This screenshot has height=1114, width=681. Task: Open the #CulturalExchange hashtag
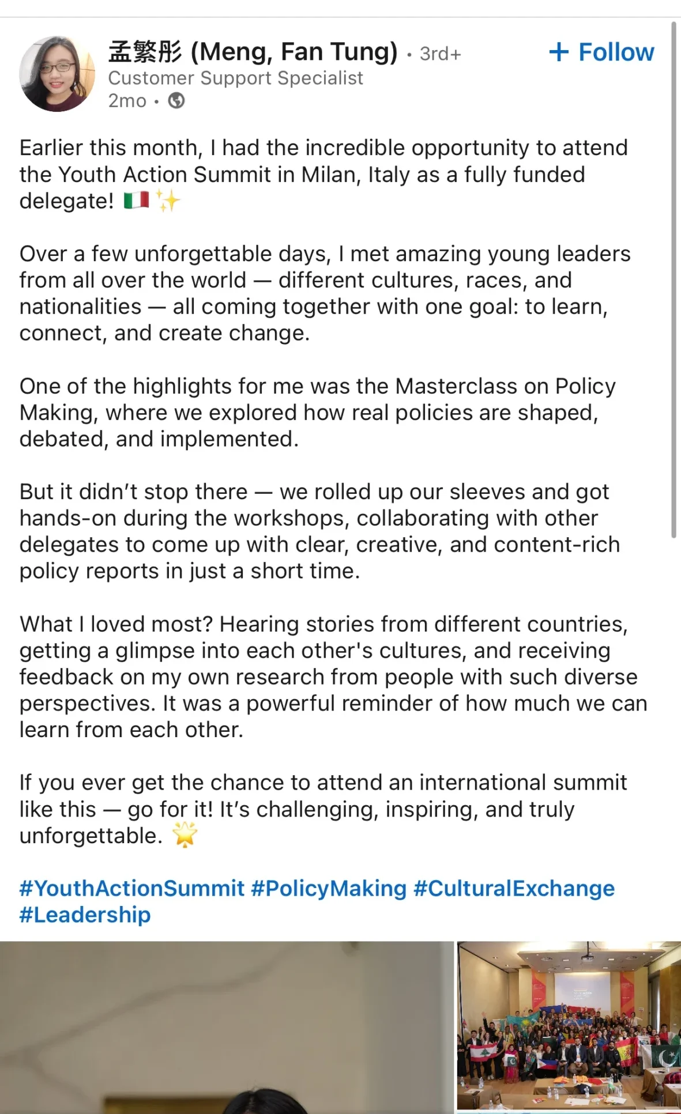514,888
